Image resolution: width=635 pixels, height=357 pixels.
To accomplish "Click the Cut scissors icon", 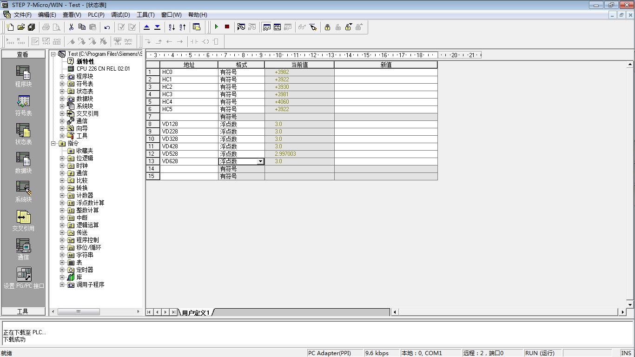I will 71,27.
